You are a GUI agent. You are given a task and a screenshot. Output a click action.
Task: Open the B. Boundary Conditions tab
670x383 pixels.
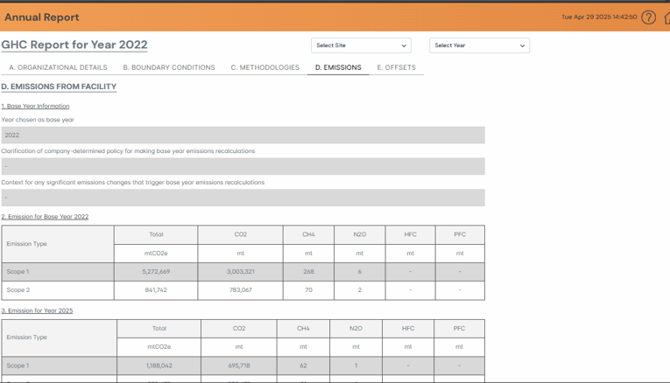pyautogui.click(x=169, y=67)
